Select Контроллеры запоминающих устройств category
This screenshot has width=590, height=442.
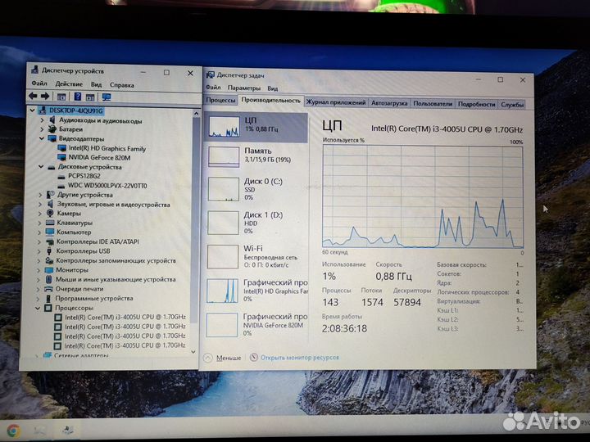116,260
